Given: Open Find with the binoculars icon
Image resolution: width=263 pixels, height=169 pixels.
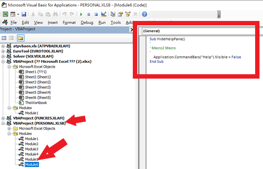Looking at the screenshot, I should pyautogui.click(x=55, y=14).
